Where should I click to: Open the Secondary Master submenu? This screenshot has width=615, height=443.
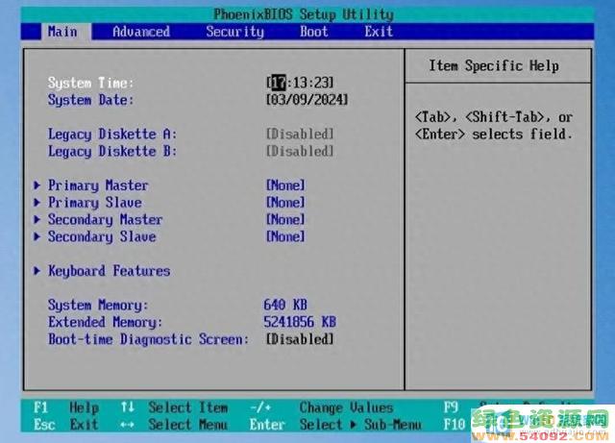coord(105,219)
